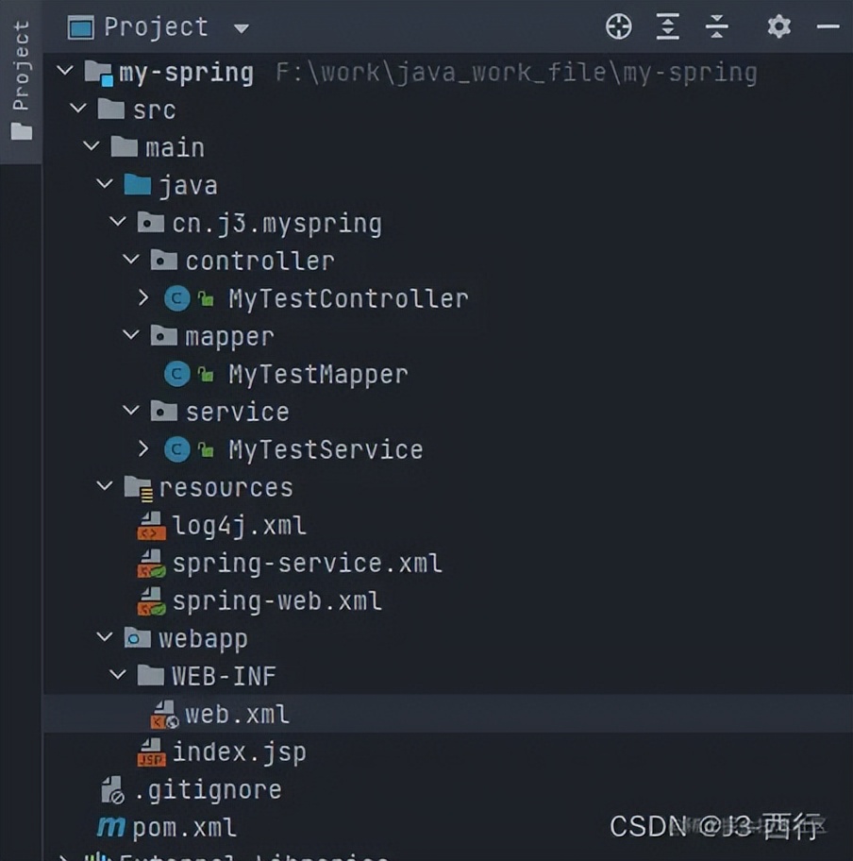This screenshot has width=853, height=861.
Task: Open the Project panel settings gear
Action: point(778,26)
